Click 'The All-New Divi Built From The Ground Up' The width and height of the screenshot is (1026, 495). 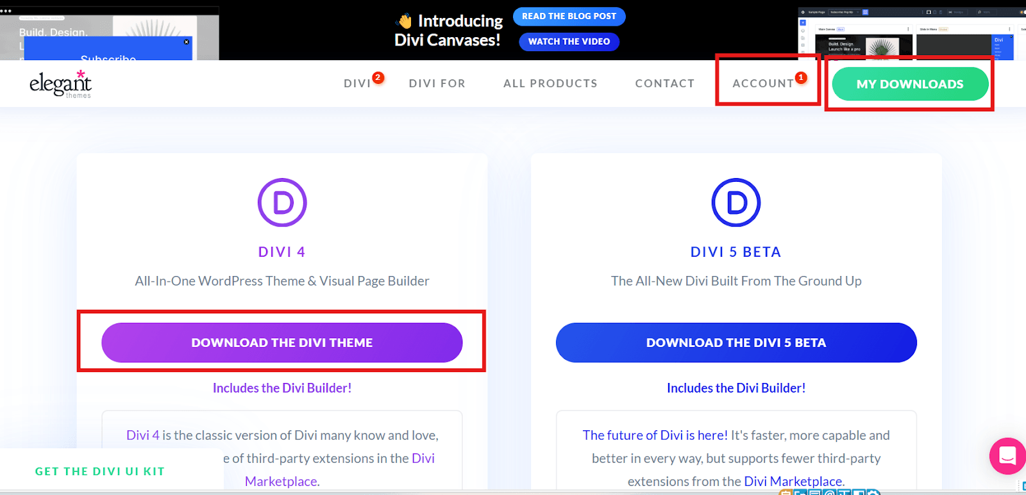tap(736, 281)
